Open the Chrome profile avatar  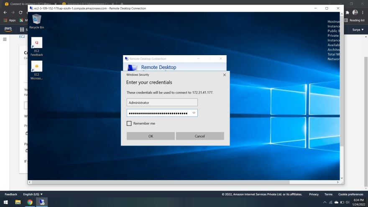tap(355, 13)
